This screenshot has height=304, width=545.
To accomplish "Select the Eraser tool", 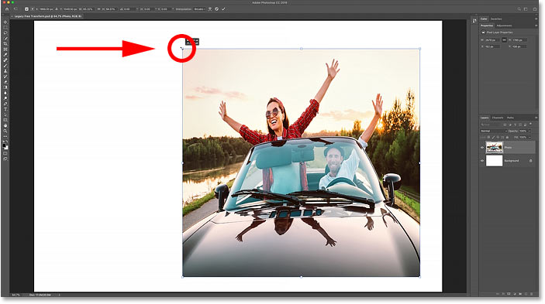I will pyautogui.click(x=5, y=82).
